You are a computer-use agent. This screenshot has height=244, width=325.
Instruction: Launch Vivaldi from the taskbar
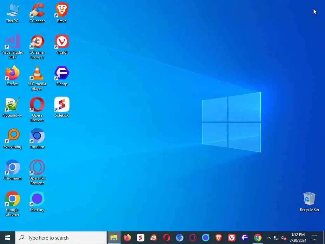[231, 238]
